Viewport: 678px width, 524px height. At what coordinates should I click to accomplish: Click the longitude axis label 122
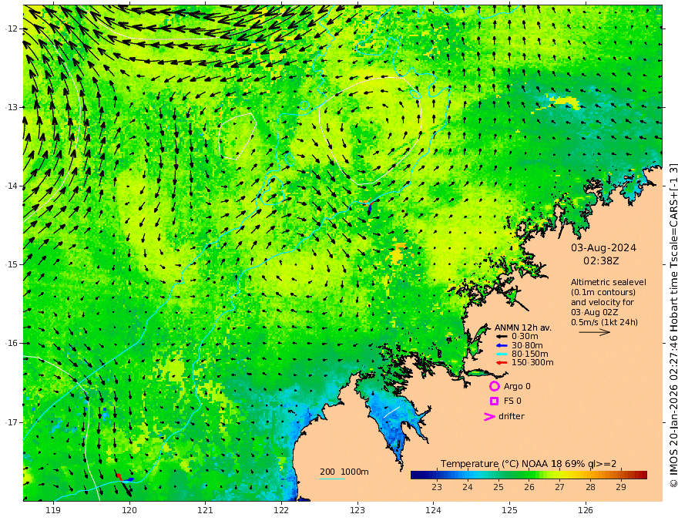281,510
